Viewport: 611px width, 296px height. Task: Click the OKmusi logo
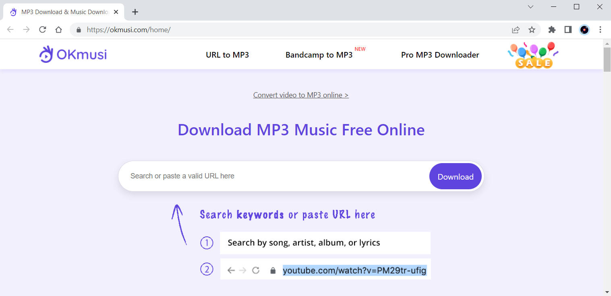pyautogui.click(x=73, y=54)
